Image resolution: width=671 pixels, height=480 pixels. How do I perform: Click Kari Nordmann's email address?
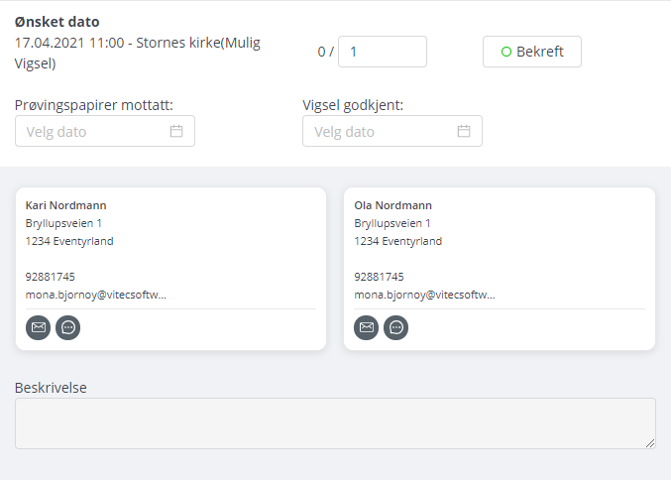pyautogui.click(x=96, y=295)
